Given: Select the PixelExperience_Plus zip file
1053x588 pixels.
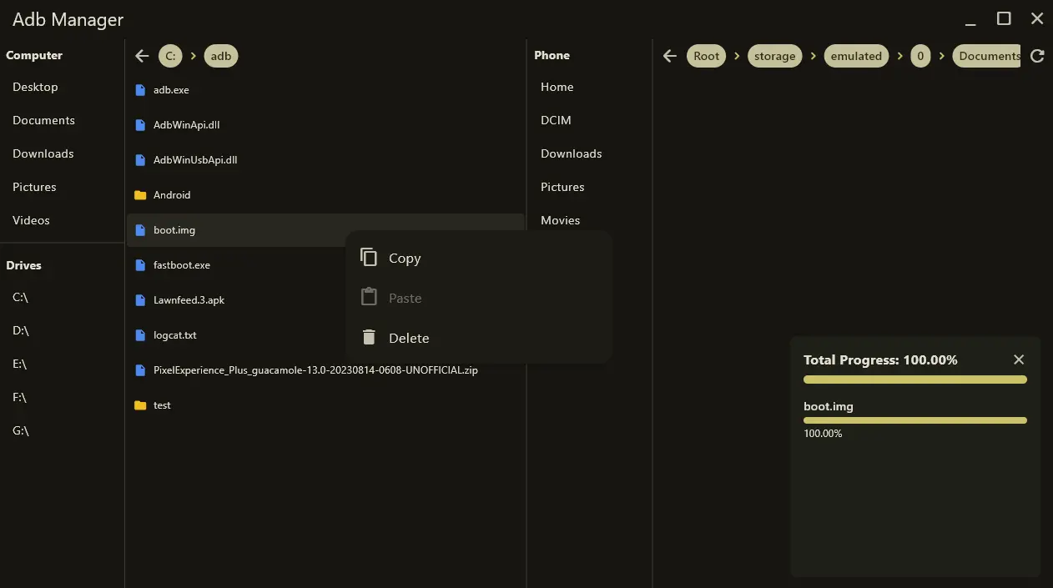Looking at the screenshot, I should coord(315,370).
